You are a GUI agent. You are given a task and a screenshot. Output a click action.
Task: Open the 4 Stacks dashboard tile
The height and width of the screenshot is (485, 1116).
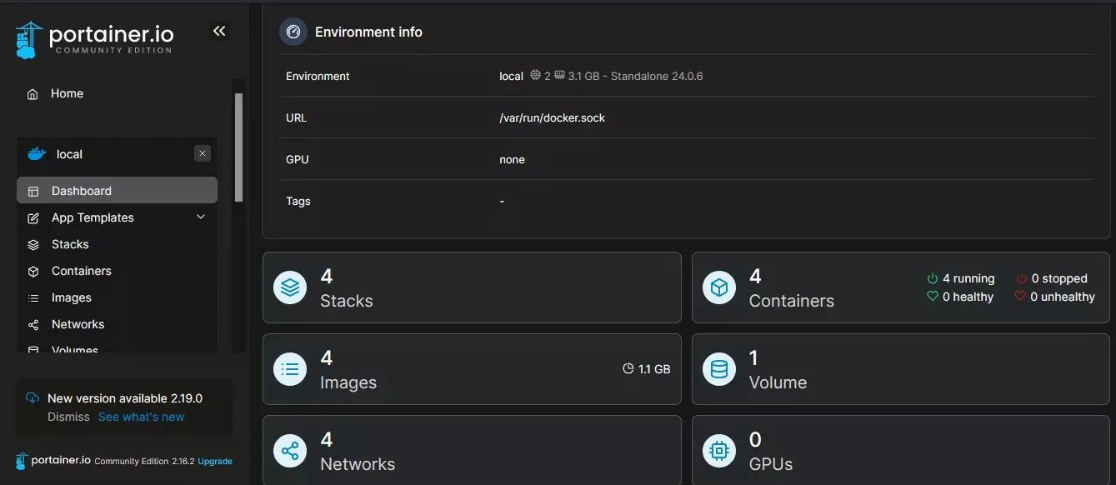pyautogui.click(x=472, y=287)
